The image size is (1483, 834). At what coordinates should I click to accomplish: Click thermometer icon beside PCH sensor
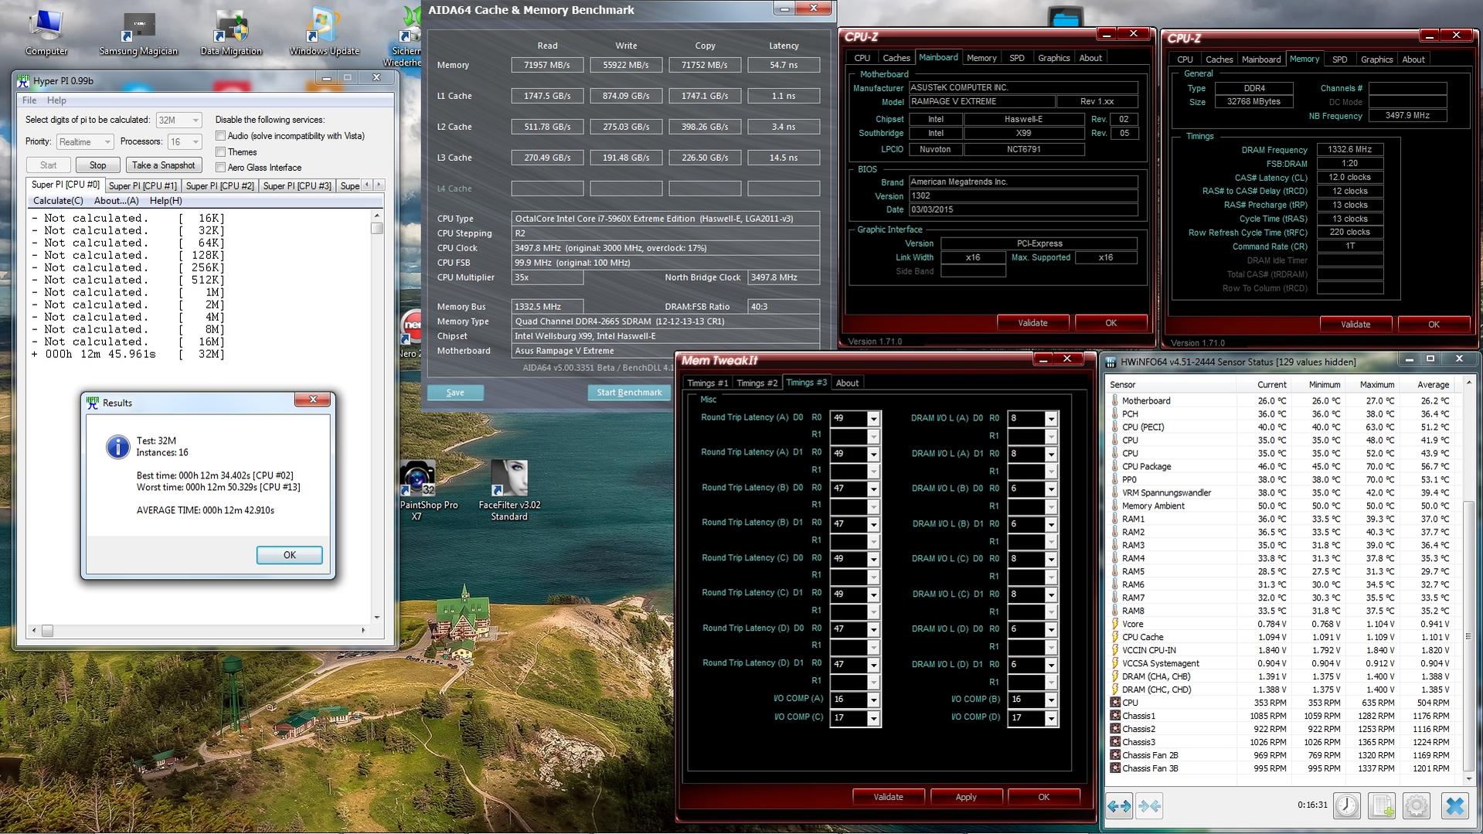pos(1114,414)
